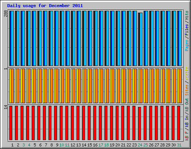Screen dimensions: 191x149
Task: Click day label 13 on the bottom axis
Action: pos(78,145)
